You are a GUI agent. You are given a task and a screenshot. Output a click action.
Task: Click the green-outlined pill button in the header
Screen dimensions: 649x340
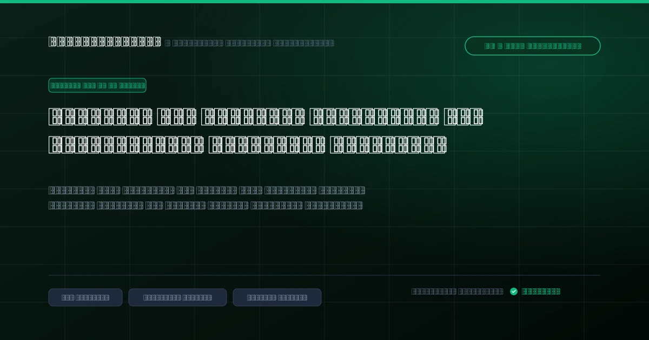click(x=533, y=46)
